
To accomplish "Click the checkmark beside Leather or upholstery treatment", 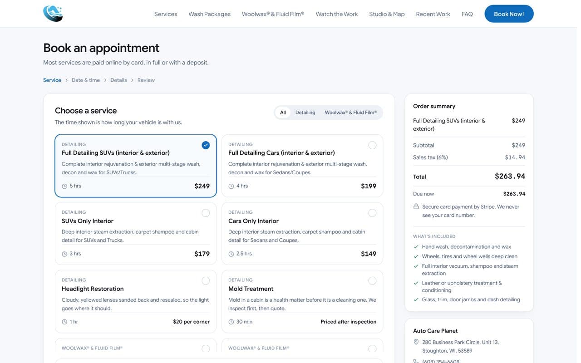I will tap(416, 283).
